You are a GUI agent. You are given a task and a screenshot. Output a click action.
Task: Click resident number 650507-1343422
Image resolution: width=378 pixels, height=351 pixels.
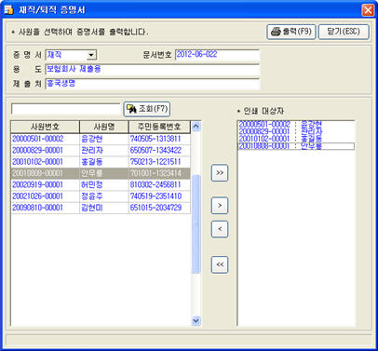(155, 150)
